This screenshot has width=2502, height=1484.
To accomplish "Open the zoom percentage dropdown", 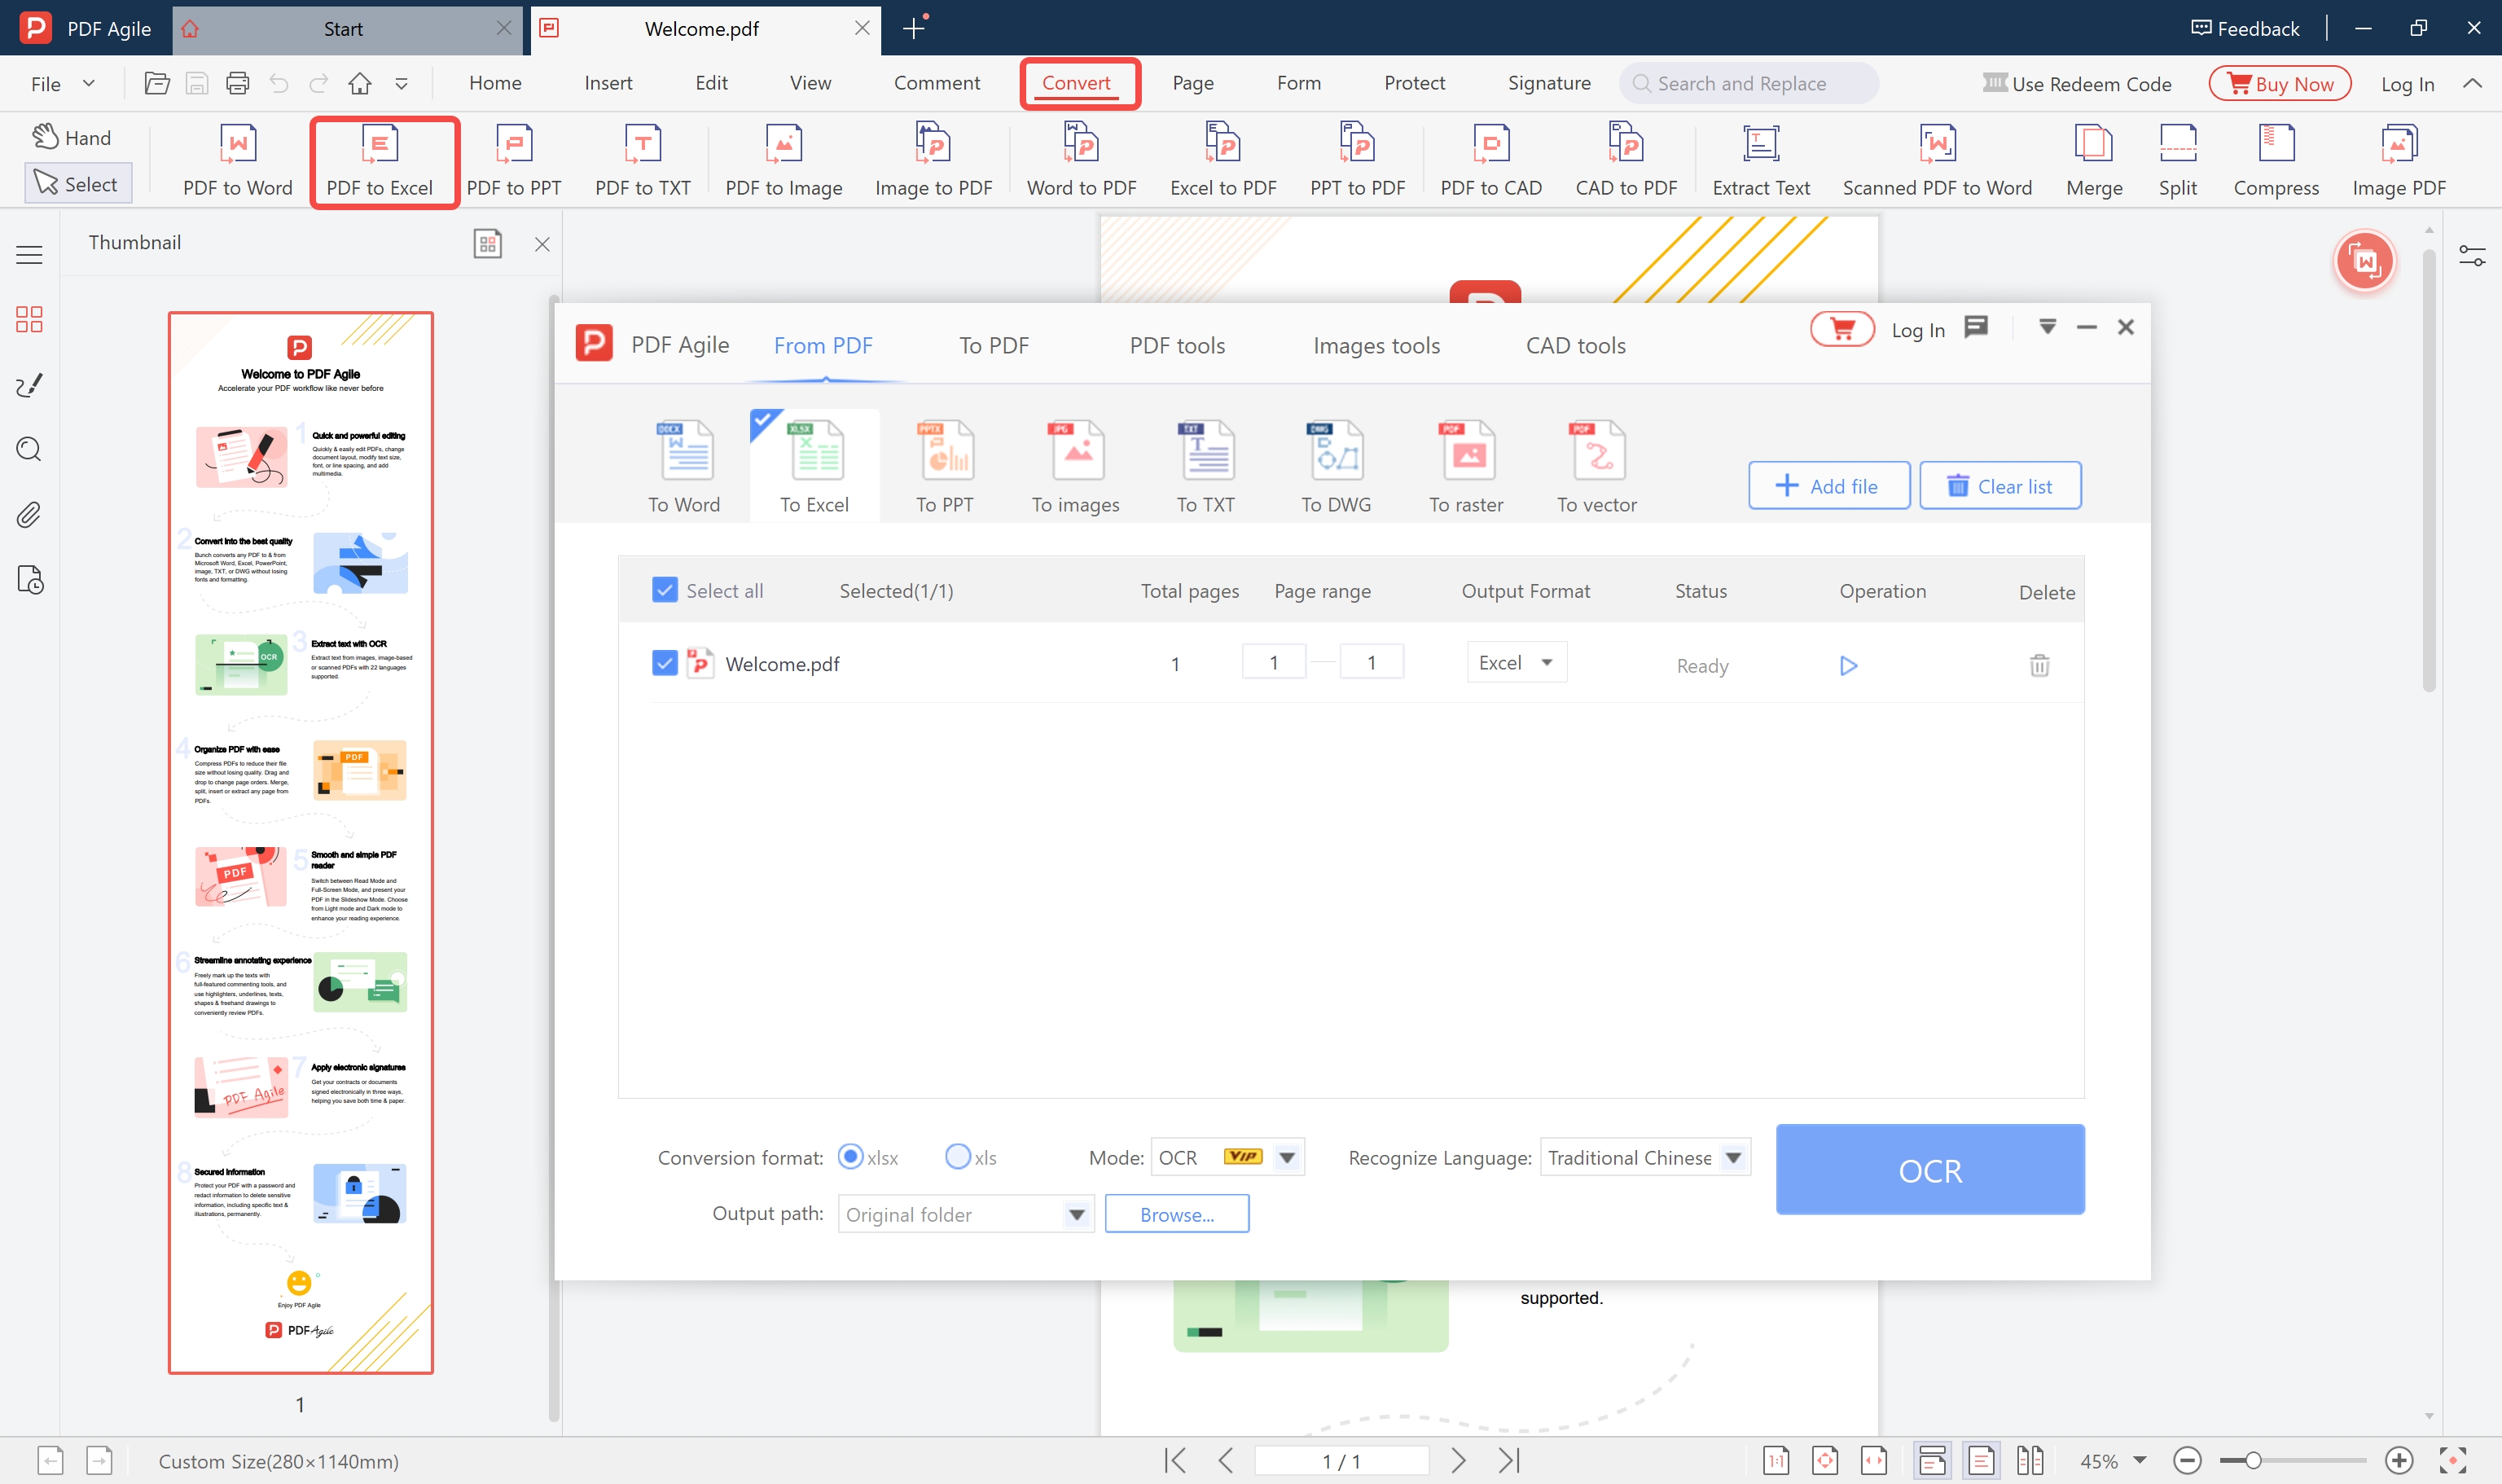I will click(x=2140, y=1461).
